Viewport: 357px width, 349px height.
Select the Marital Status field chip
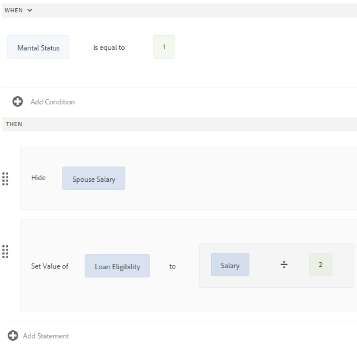[x=38, y=48]
